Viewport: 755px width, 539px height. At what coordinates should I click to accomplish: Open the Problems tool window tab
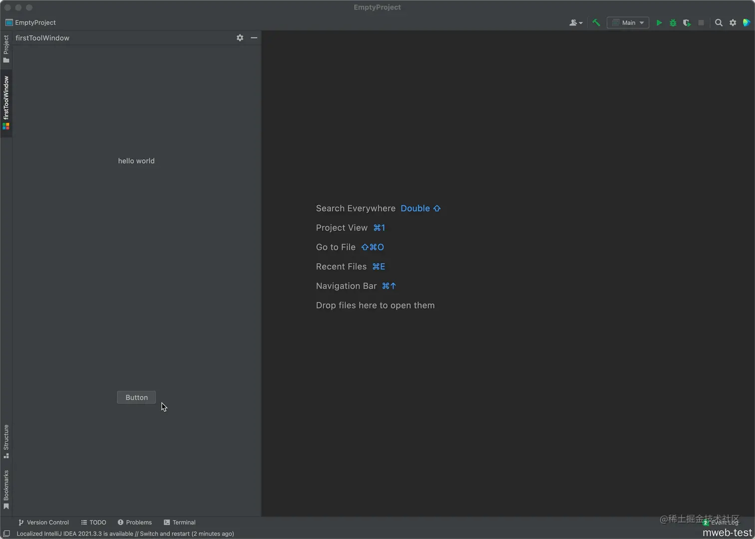coord(135,523)
